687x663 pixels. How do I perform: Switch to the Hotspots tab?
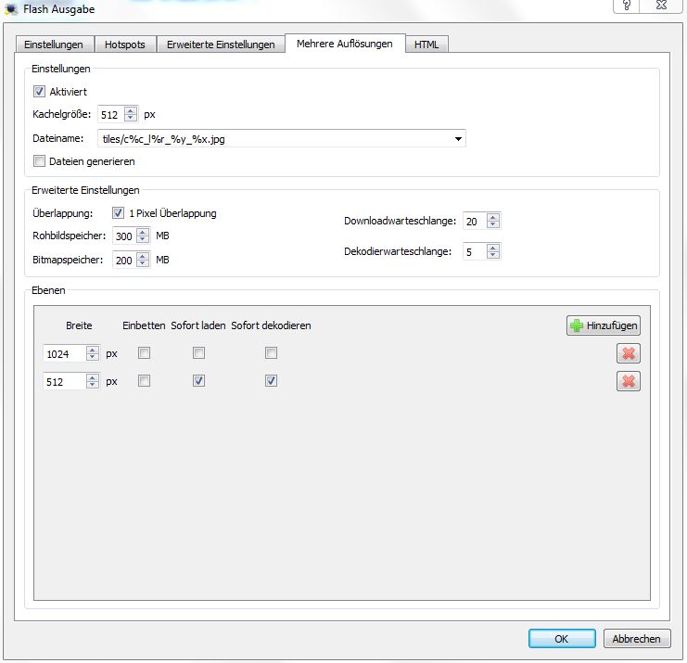coord(125,45)
